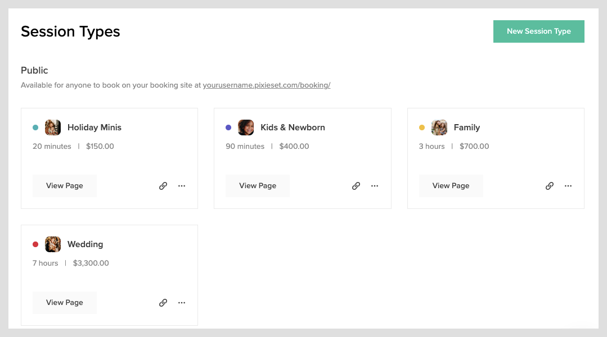Open more options menu for Family

[568, 186]
